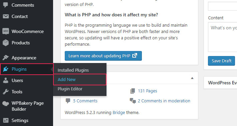Click the Comments speech bubble icon in sidebar
The height and width of the screenshot is (126, 237).
pos(6,5)
